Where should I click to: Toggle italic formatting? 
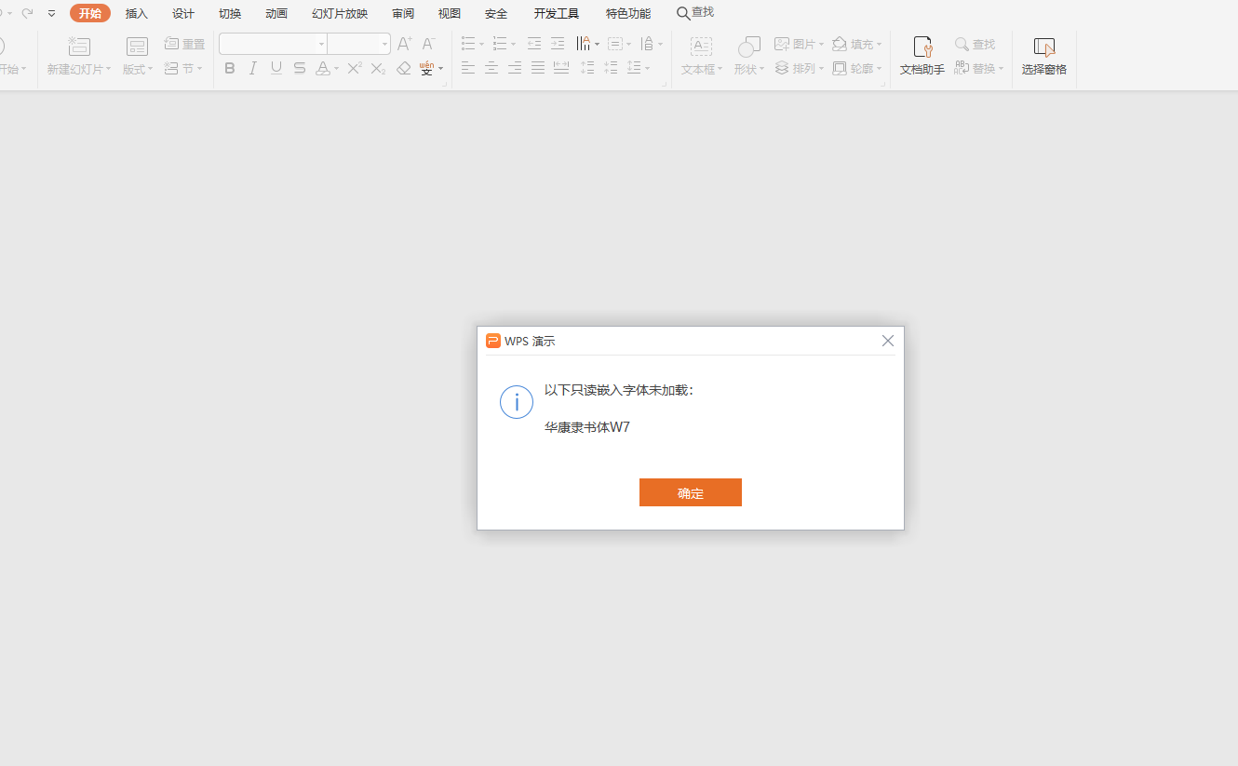pos(252,68)
